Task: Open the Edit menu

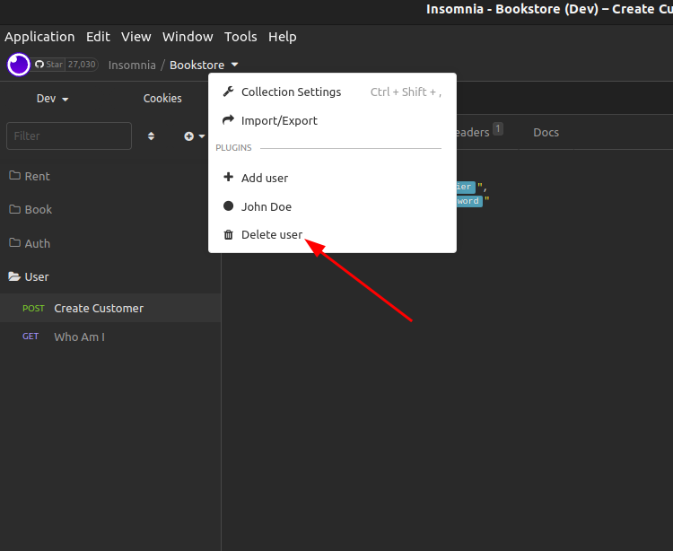Action: pos(98,37)
